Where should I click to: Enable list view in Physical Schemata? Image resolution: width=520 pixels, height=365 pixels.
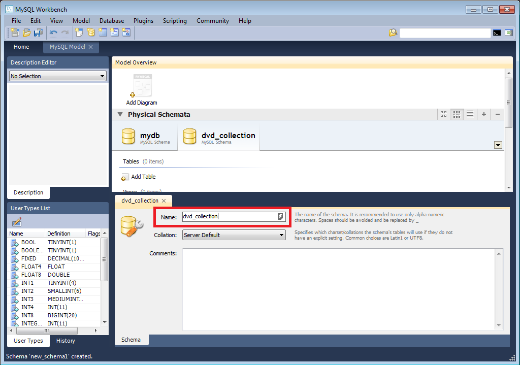click(x=470, y=114)
